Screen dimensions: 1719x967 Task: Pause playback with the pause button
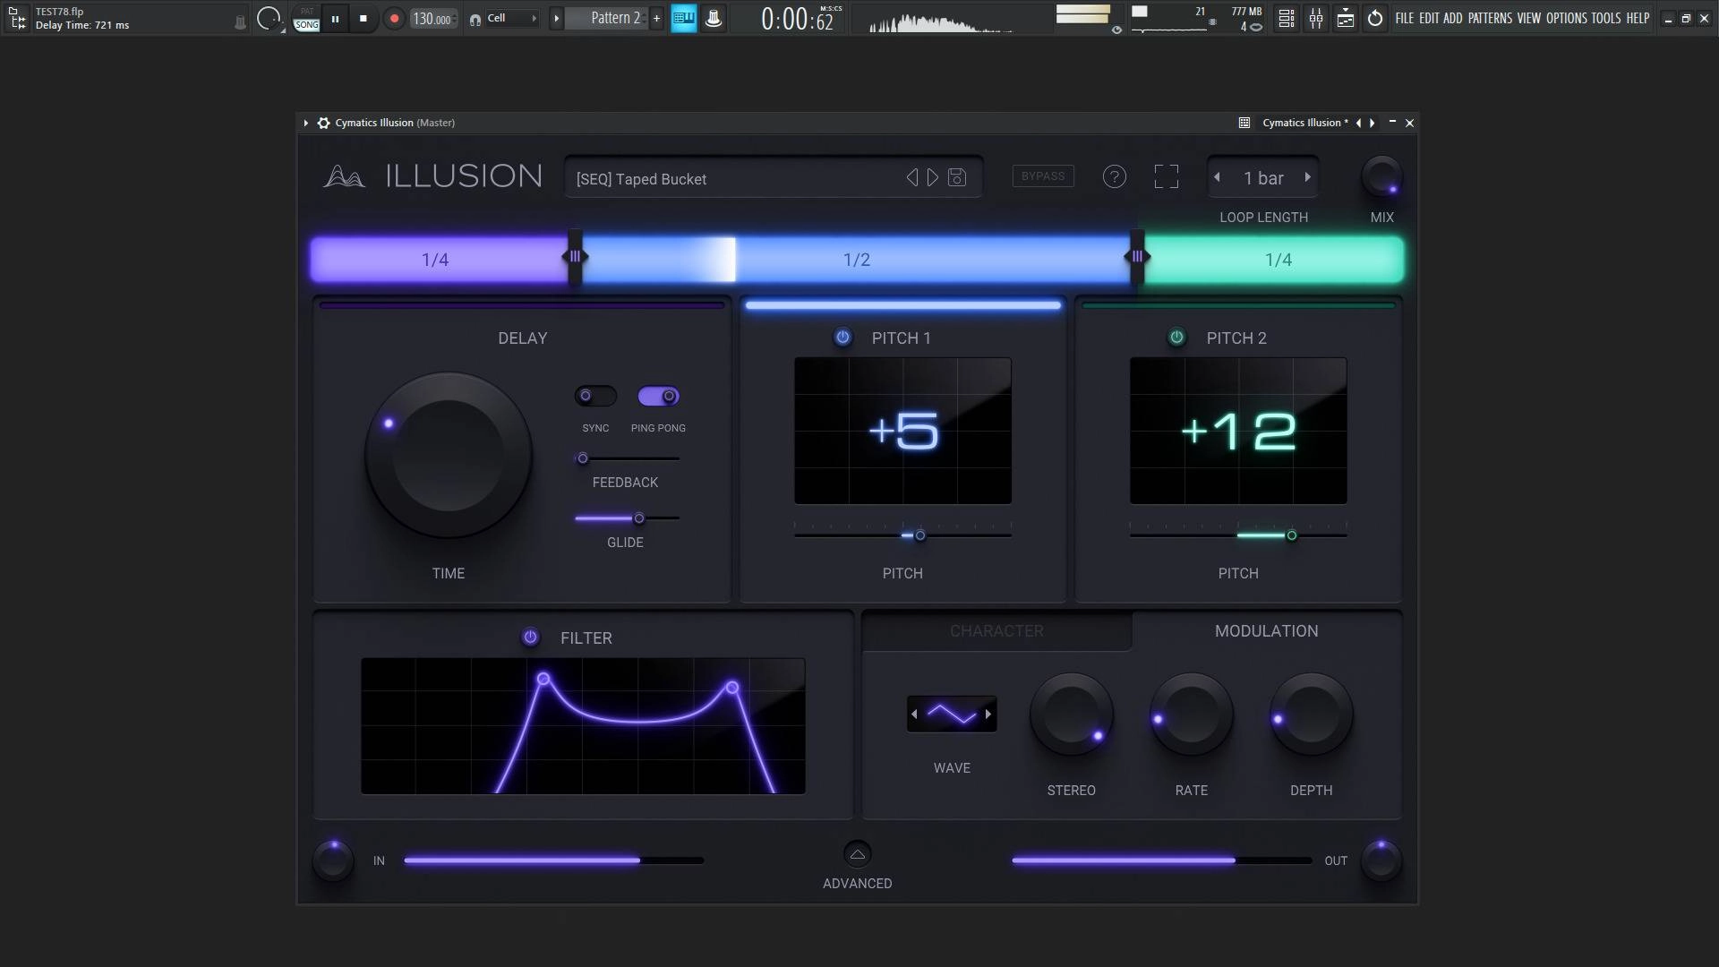click(x=335, y=18)
